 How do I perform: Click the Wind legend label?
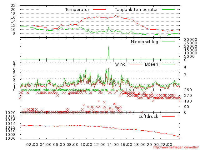coord(120,64)
